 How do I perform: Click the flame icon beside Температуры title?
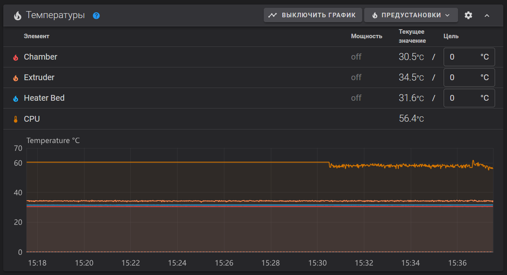pos(17,16)
